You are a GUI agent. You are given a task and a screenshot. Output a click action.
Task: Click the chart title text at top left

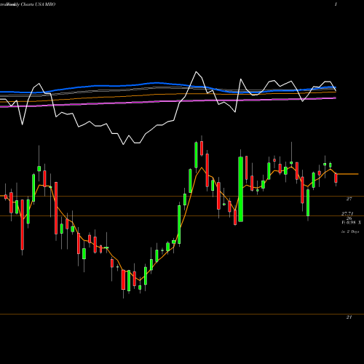(x=28, y=4)
